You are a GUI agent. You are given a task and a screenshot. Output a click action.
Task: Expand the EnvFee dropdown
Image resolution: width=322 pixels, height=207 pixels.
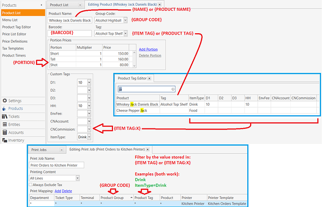tap(89, 114)
